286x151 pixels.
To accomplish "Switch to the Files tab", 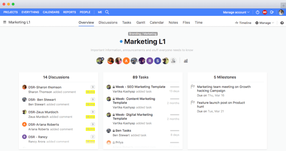I will [x=186, y=23].
